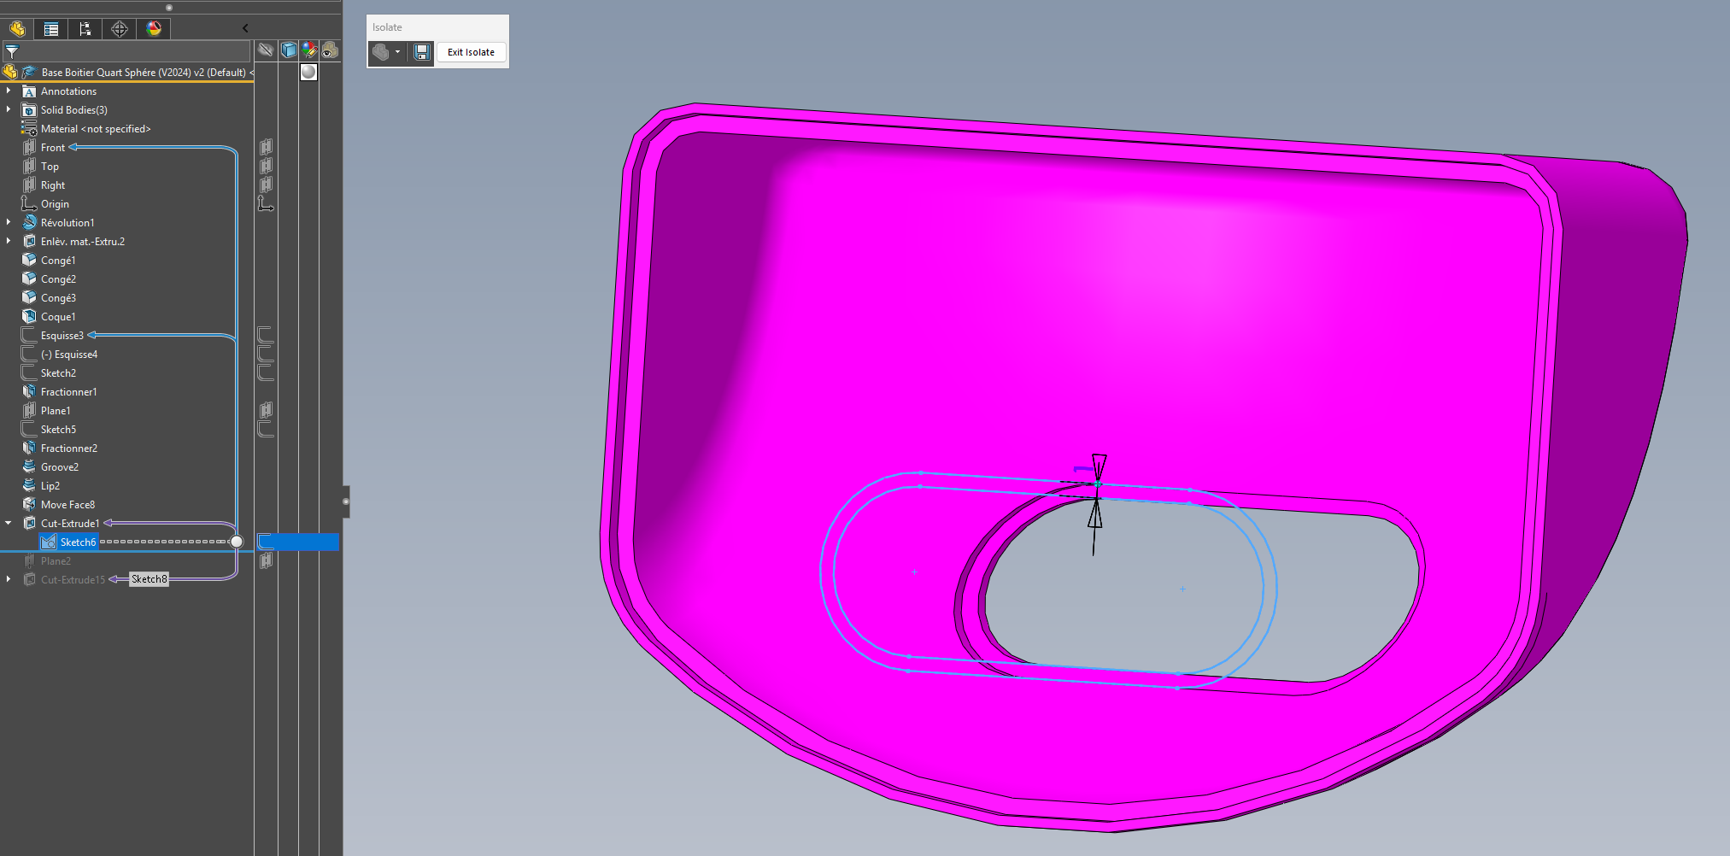Click the Appearances column header icon

pyautogui.click(x=309, y=50)
